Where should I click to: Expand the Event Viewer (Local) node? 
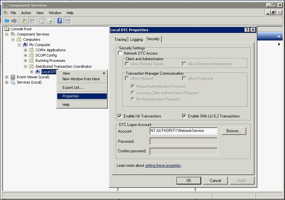[x=7, y=77]
